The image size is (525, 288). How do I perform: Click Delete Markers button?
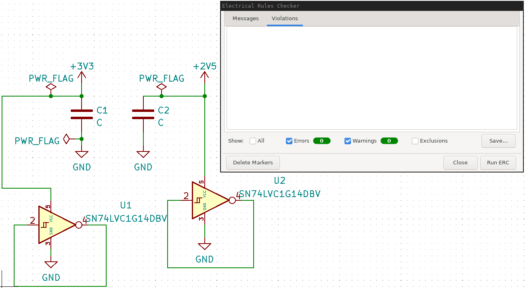click(x=253, y=163)
